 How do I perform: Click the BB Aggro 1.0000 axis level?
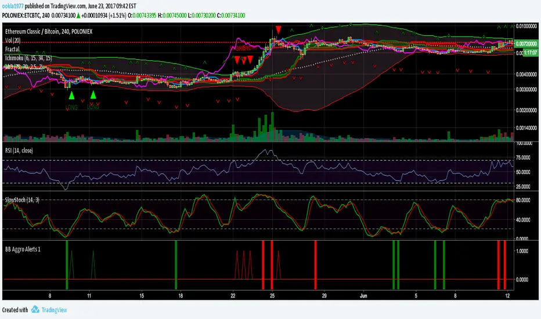pyautogui.click(x=522, y=251)
